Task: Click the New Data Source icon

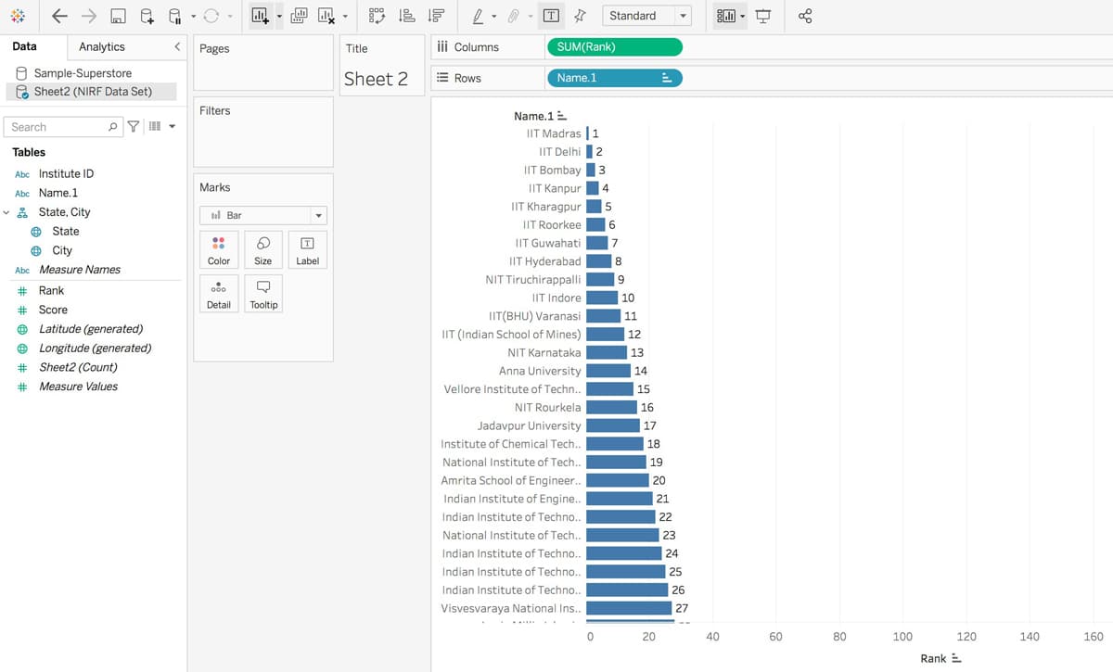Action: pyautogui.click(x=147, y=16)
